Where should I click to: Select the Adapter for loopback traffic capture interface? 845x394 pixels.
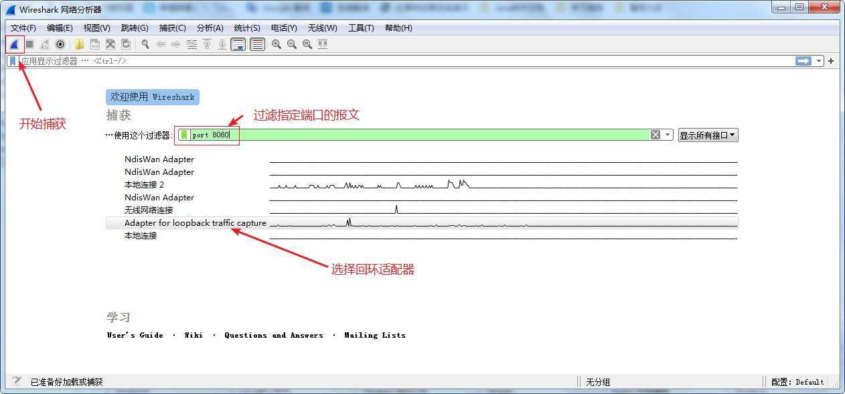(x=422, y=223)
